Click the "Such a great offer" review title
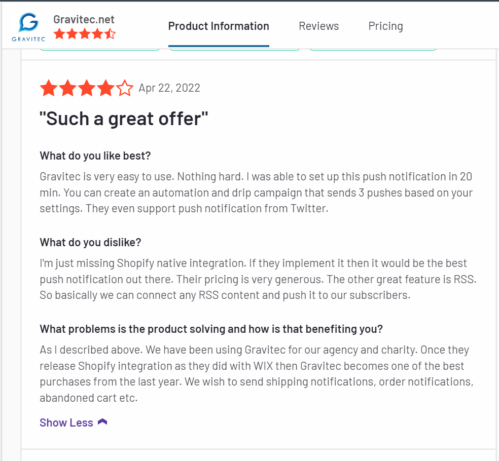Viewport: 499px width, 461px height. point(124,119)
